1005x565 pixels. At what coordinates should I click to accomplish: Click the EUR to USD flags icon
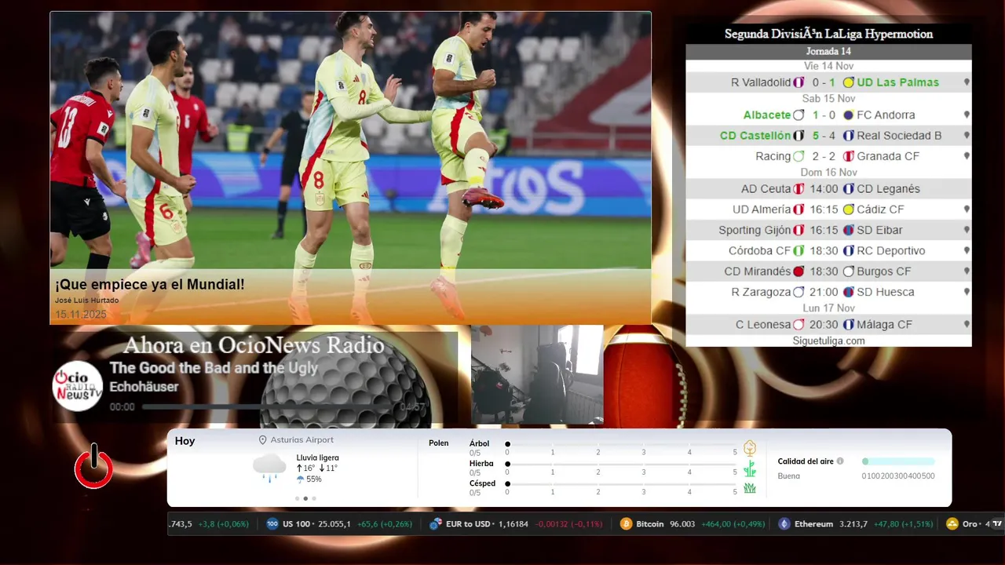point(436,523)
